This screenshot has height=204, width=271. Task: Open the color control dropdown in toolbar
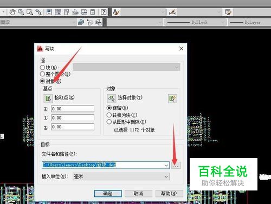click(x=135, y=22)
